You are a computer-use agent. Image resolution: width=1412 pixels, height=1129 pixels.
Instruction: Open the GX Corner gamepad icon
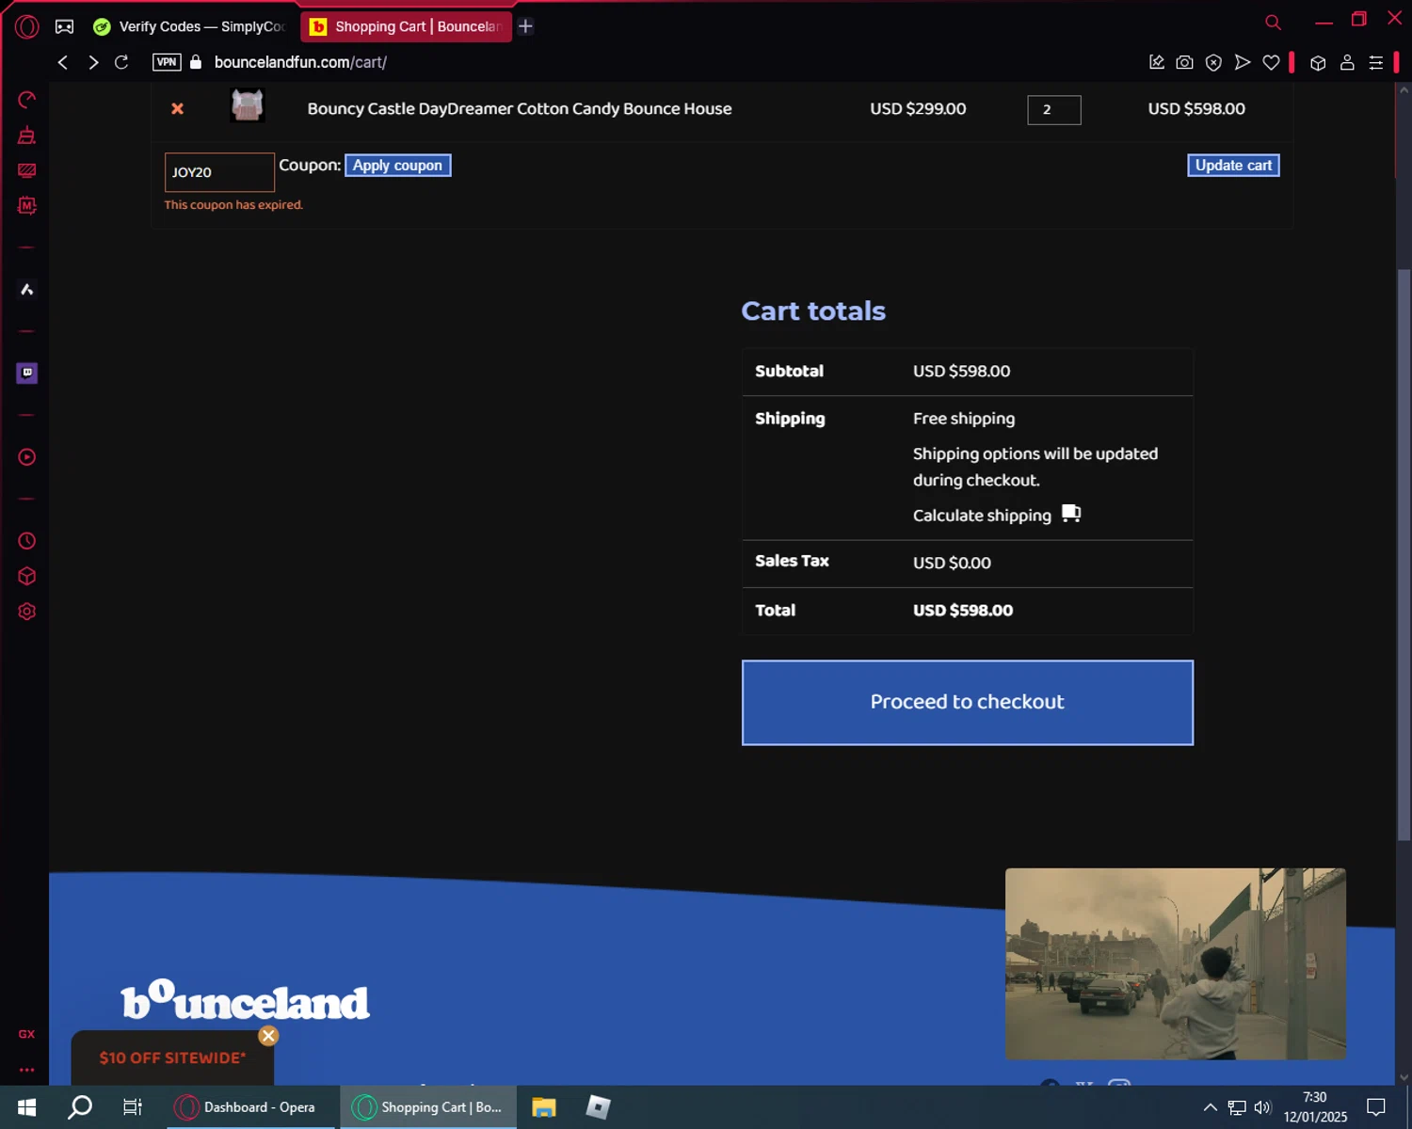click(x=64, y=26)
